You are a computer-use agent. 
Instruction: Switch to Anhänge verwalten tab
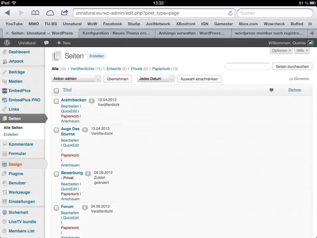point(193,33)
